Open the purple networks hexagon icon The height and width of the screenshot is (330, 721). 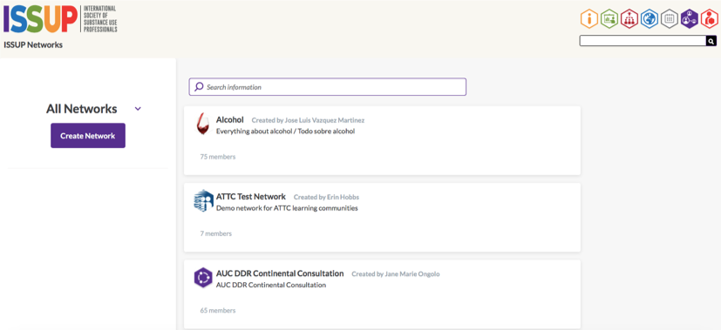(x=690, y=19)
